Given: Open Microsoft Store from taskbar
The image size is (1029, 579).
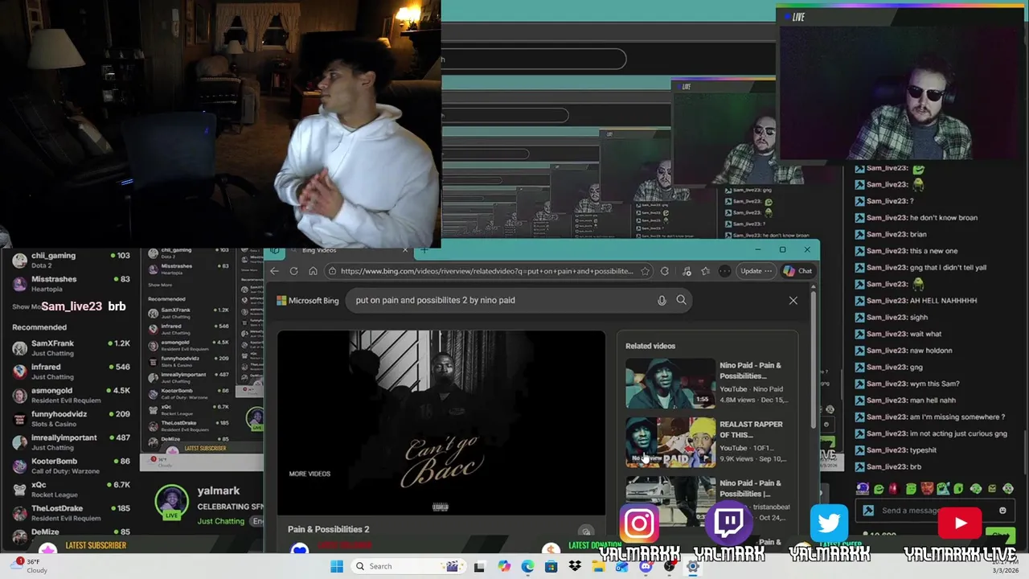Looking at the screenshot, I should click(x=551, y=566).
